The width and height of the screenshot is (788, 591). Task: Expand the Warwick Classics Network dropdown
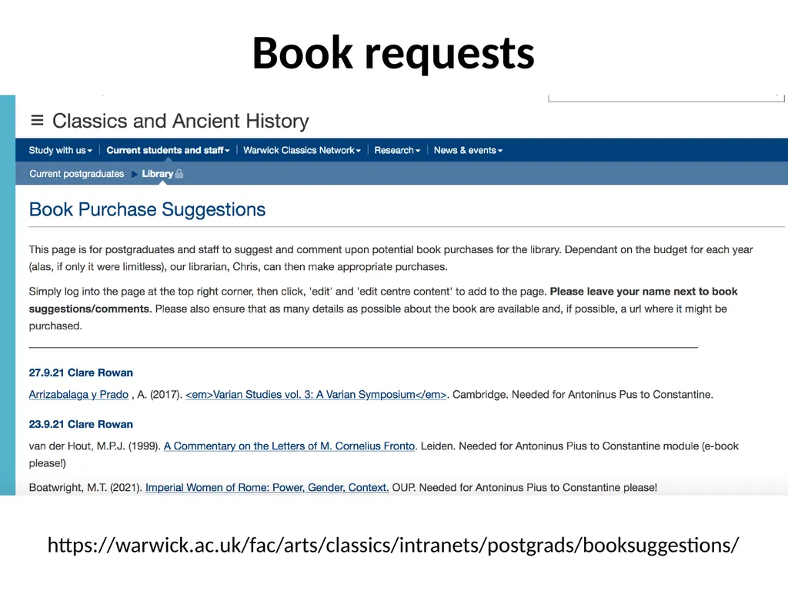[x=302, y=150]
